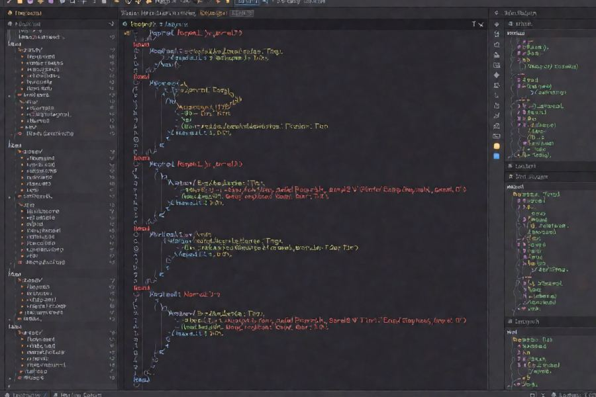
Task: Click the X icon in the bottom status bar
Action: coord(543,395)
